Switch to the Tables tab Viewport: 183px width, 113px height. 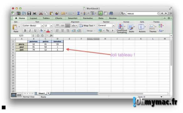(46, 18)
